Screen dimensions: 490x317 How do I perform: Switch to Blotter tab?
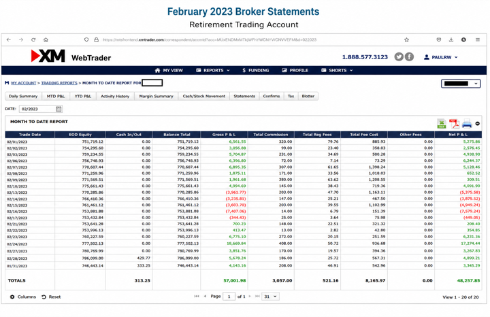point(308,96)
